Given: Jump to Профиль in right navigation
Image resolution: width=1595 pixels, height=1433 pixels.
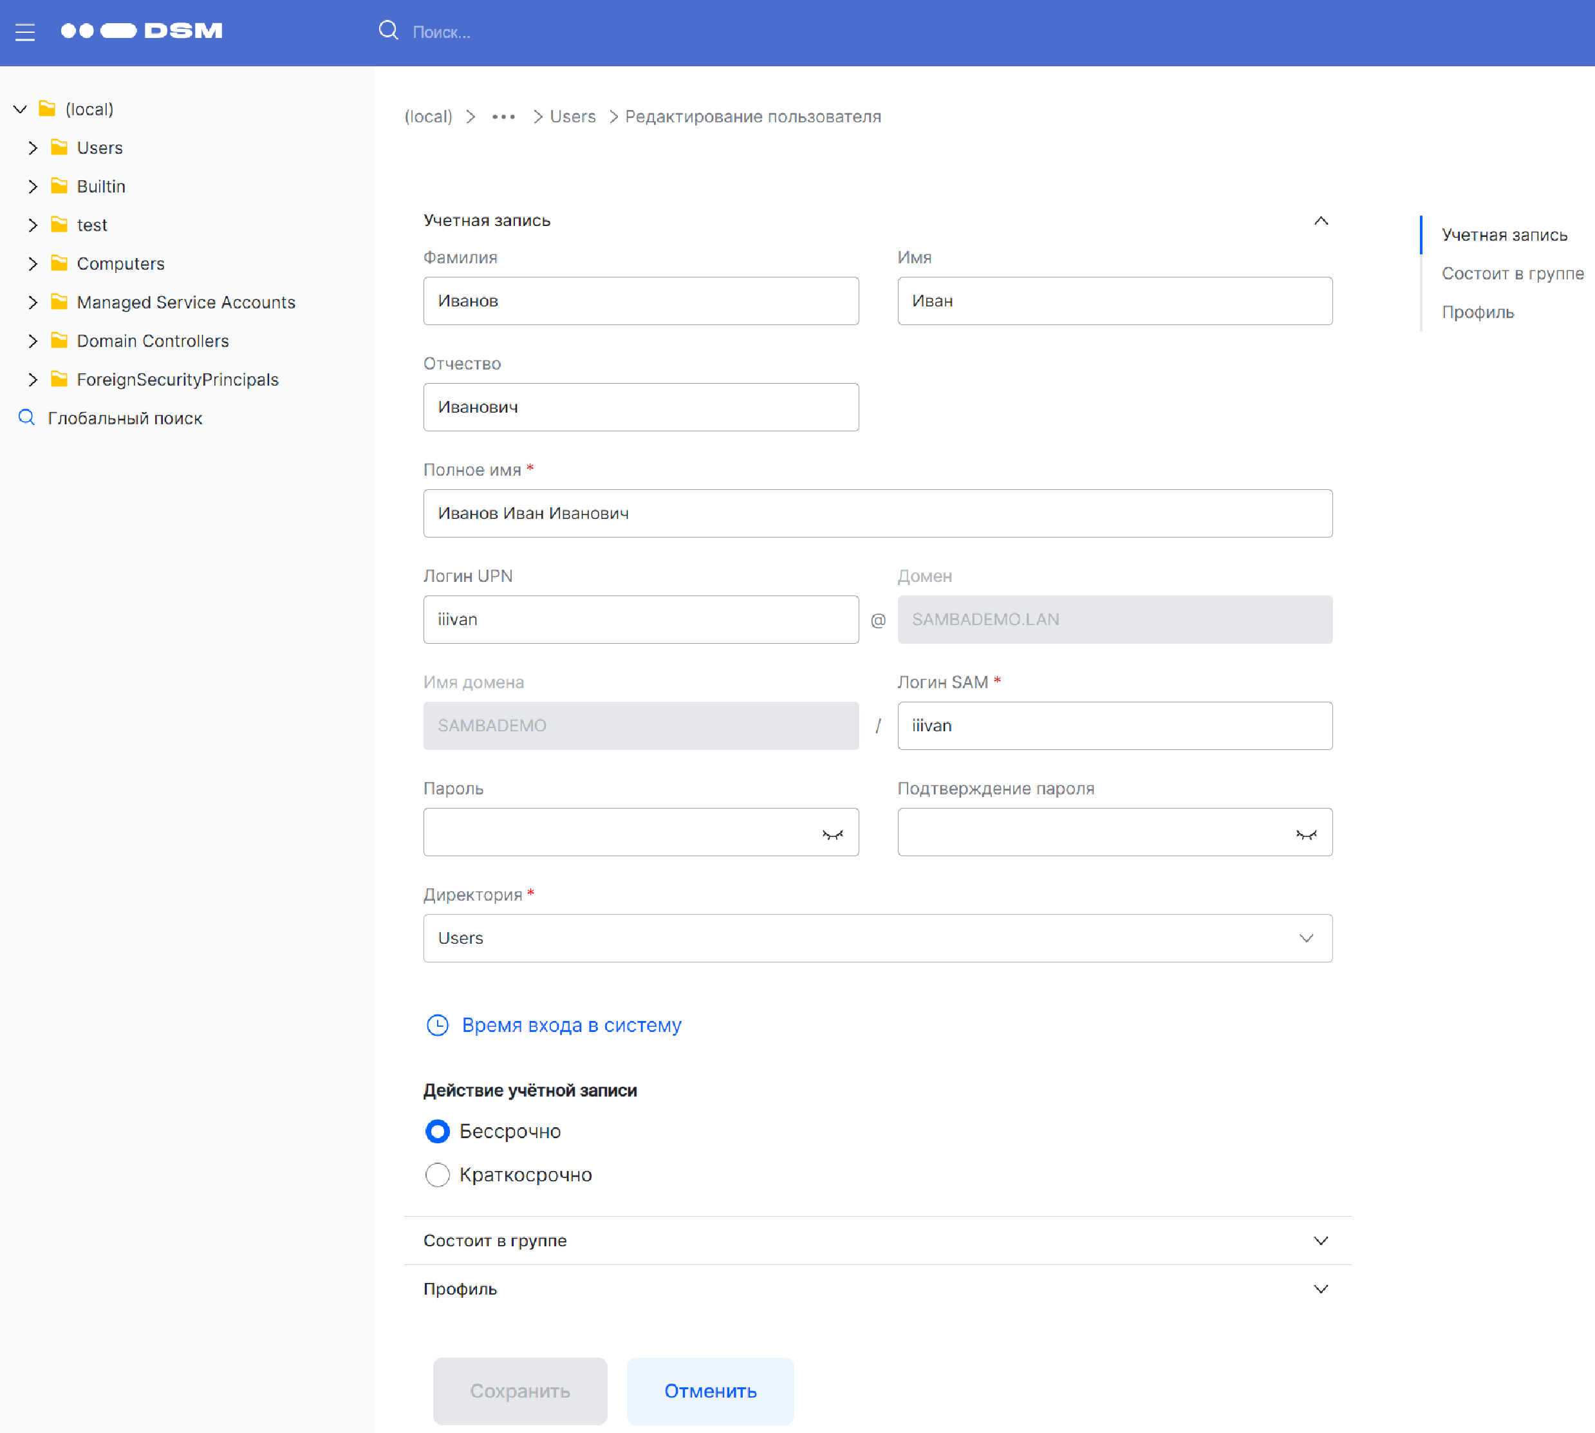Looking at the screenshot, I should 1477,312.
